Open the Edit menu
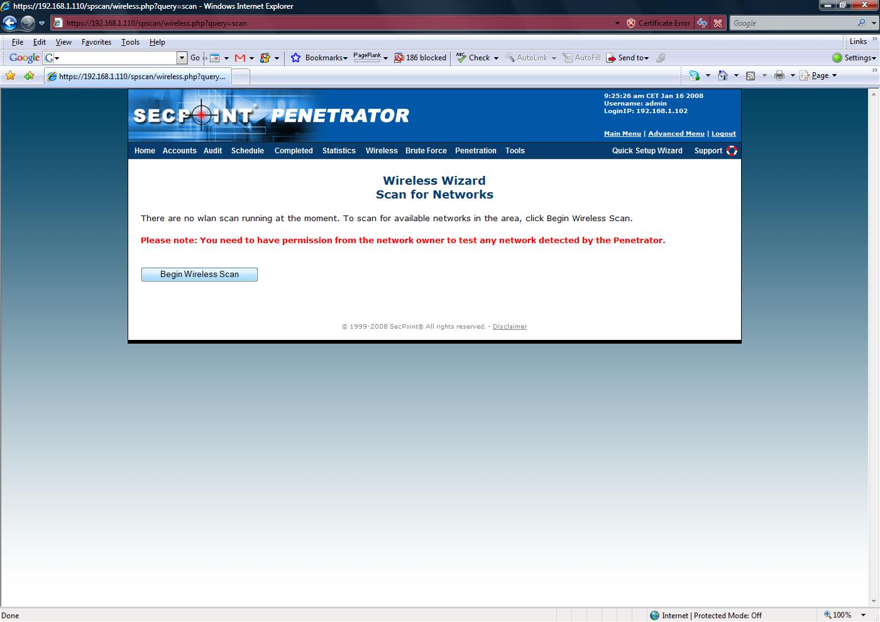This screenshot has width=880, height=622. 40,42
